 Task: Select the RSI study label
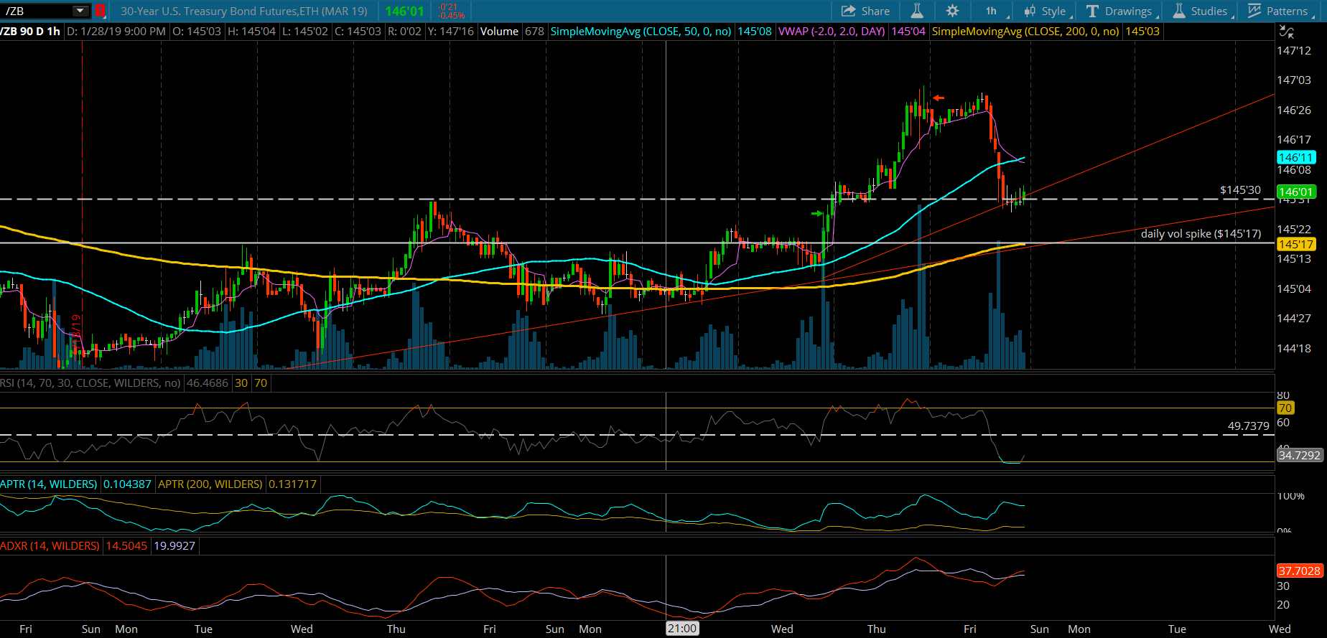90,383
